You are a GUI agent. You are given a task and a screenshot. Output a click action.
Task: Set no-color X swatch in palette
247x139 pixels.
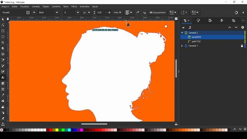coord(2,130)
